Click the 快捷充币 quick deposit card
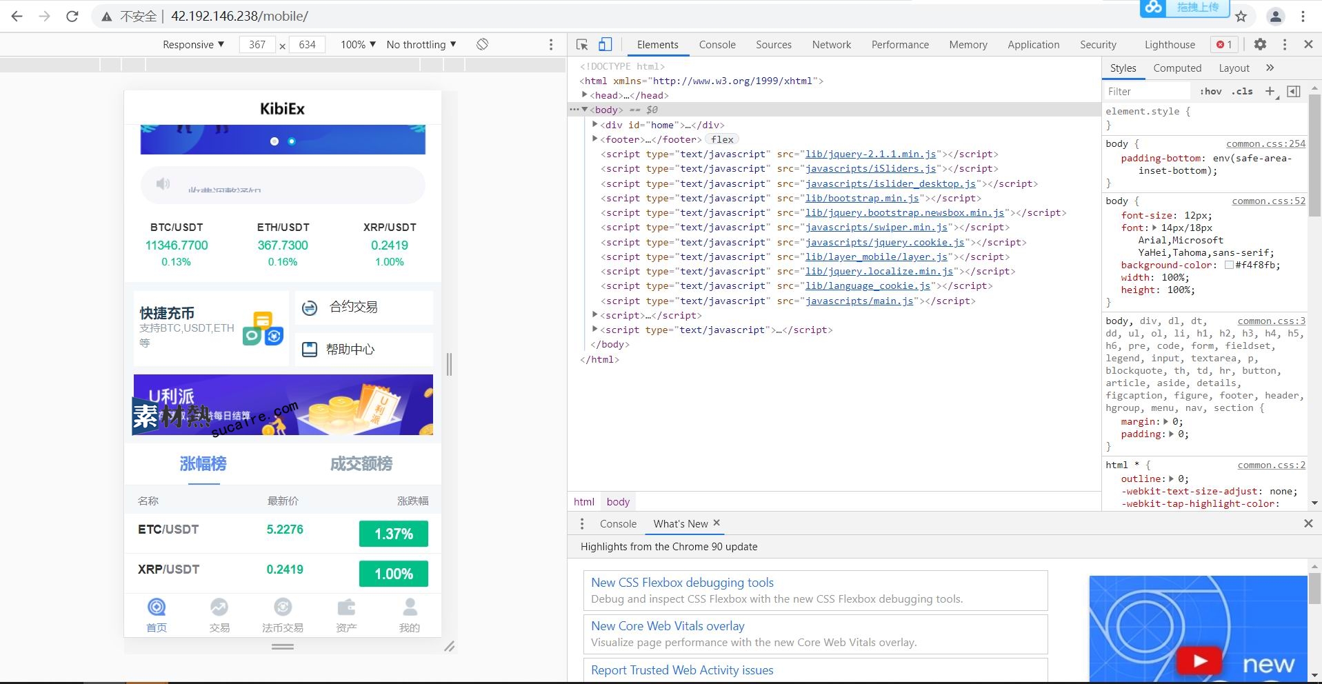This screenshot has height=684, width=1322. [211, 328]
